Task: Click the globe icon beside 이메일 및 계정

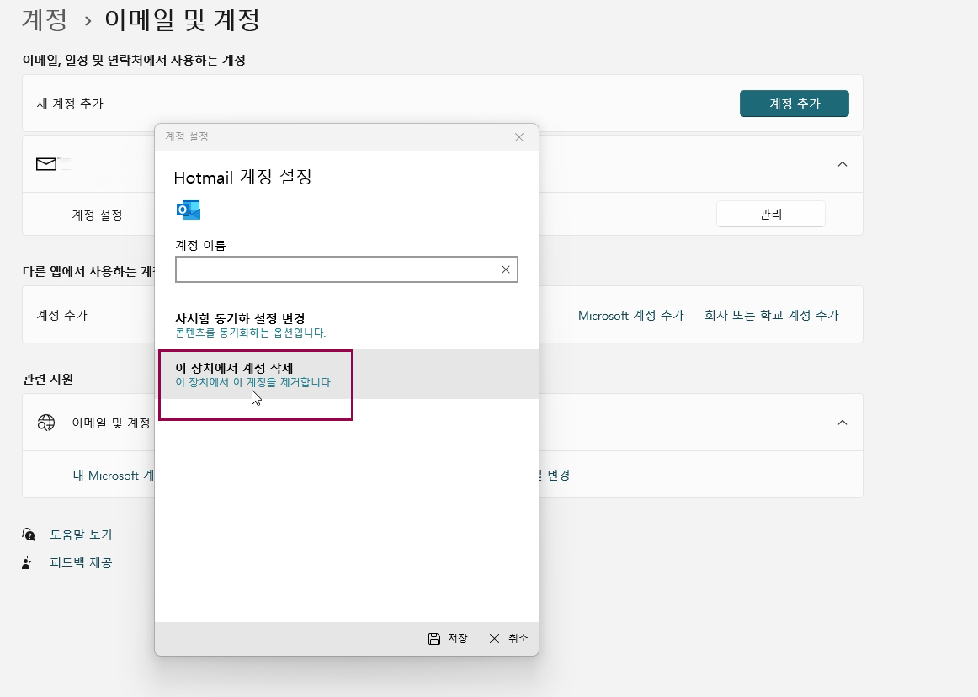Action: pyautogui.click(x=46, y=423)
